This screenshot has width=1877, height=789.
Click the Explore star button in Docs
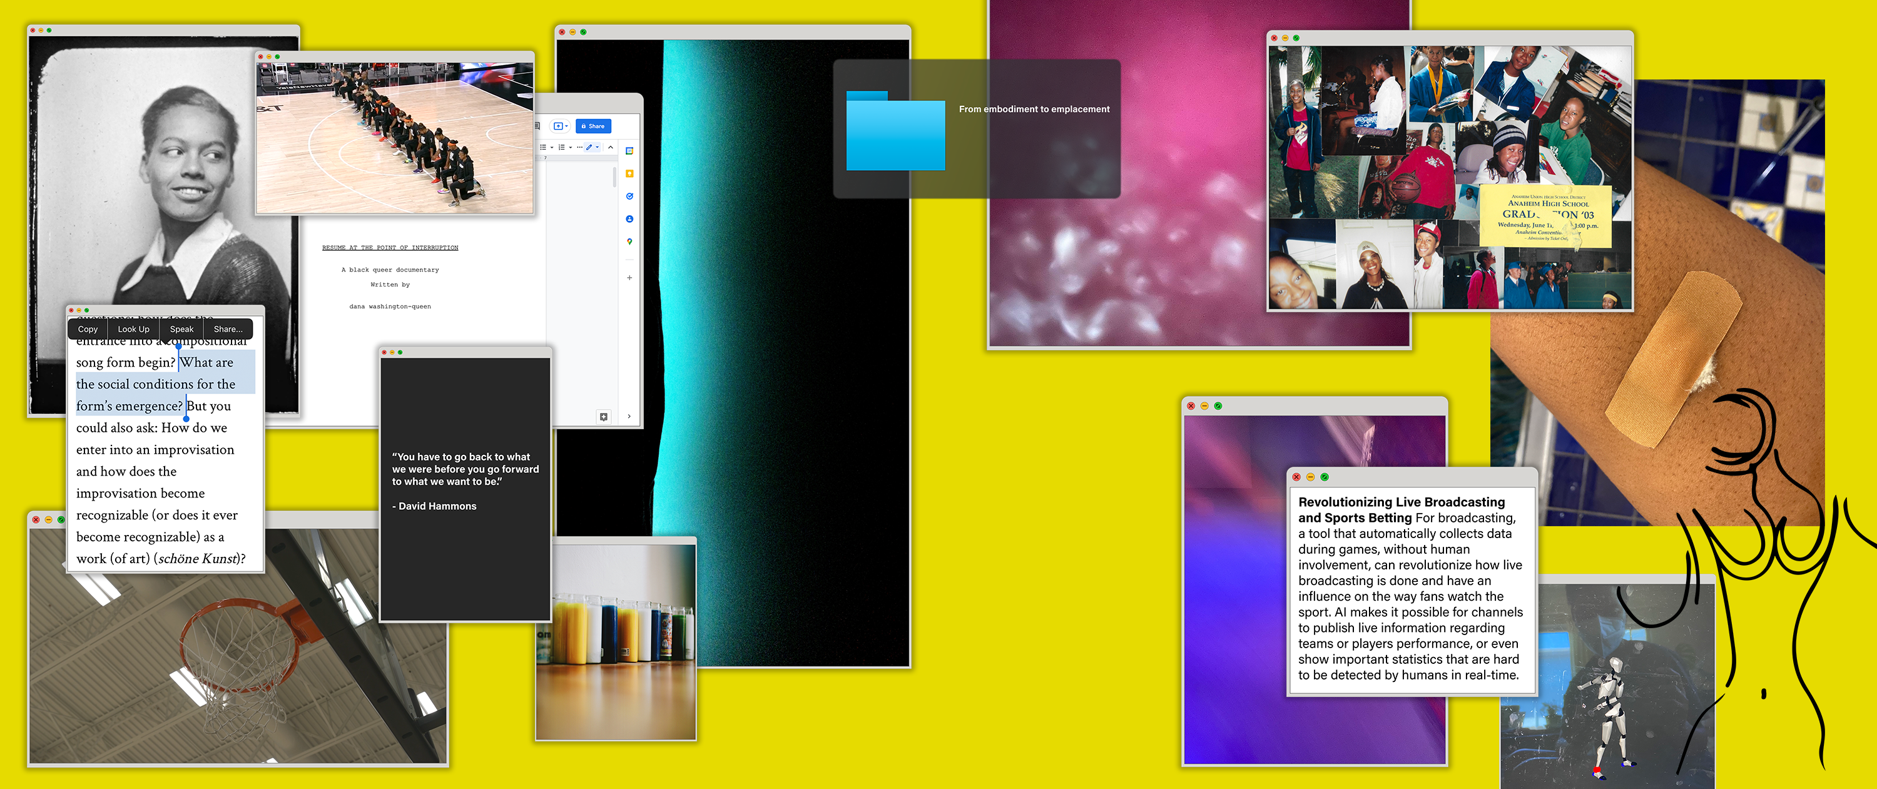(x=603, y=417)
